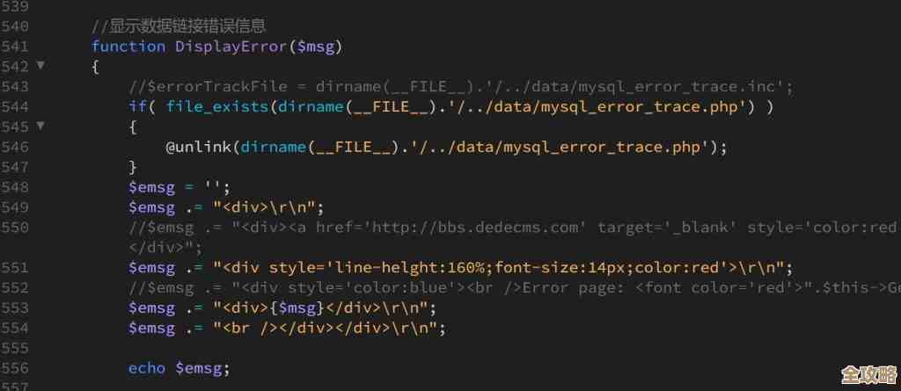Click the {$msg} placeholder on line 553

(292, 308)
